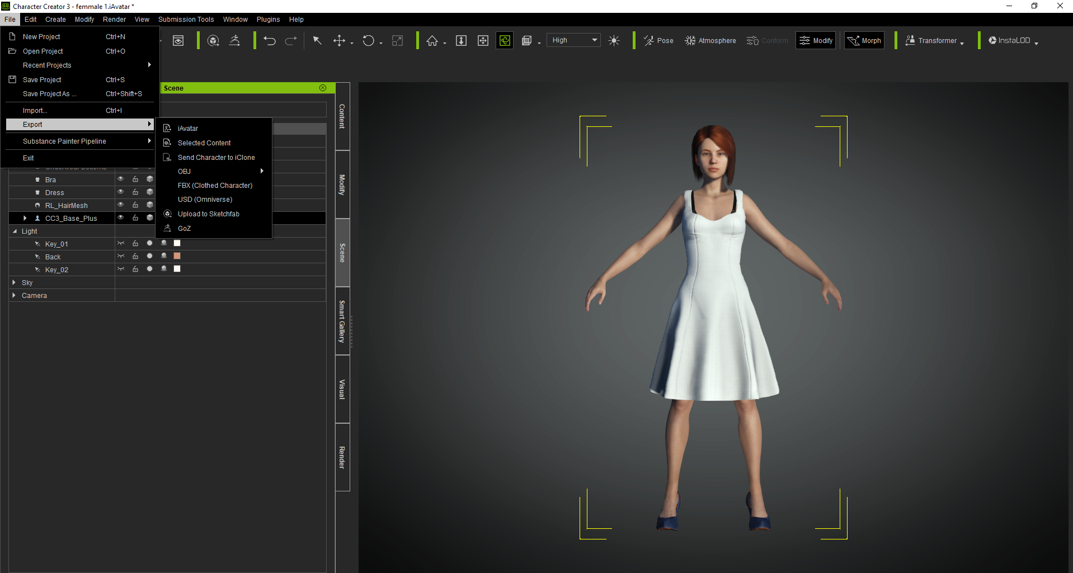Click the iAvatar export icon
1073x573 pixels.
click(x=167, y=128)
